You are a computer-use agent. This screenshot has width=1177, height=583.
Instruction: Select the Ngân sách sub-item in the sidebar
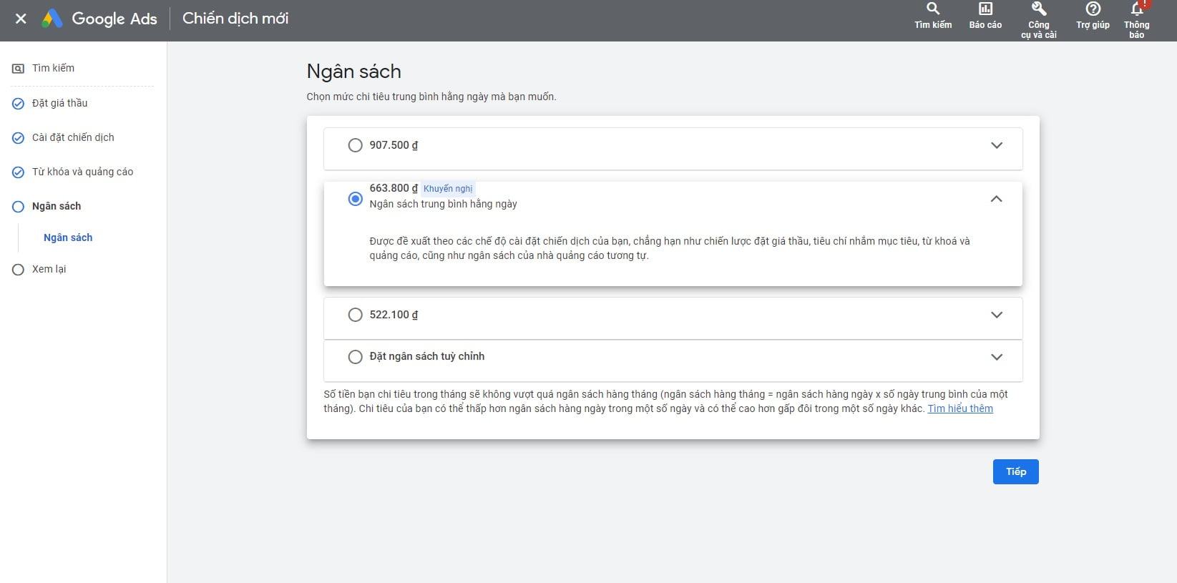tap(68, 237)
